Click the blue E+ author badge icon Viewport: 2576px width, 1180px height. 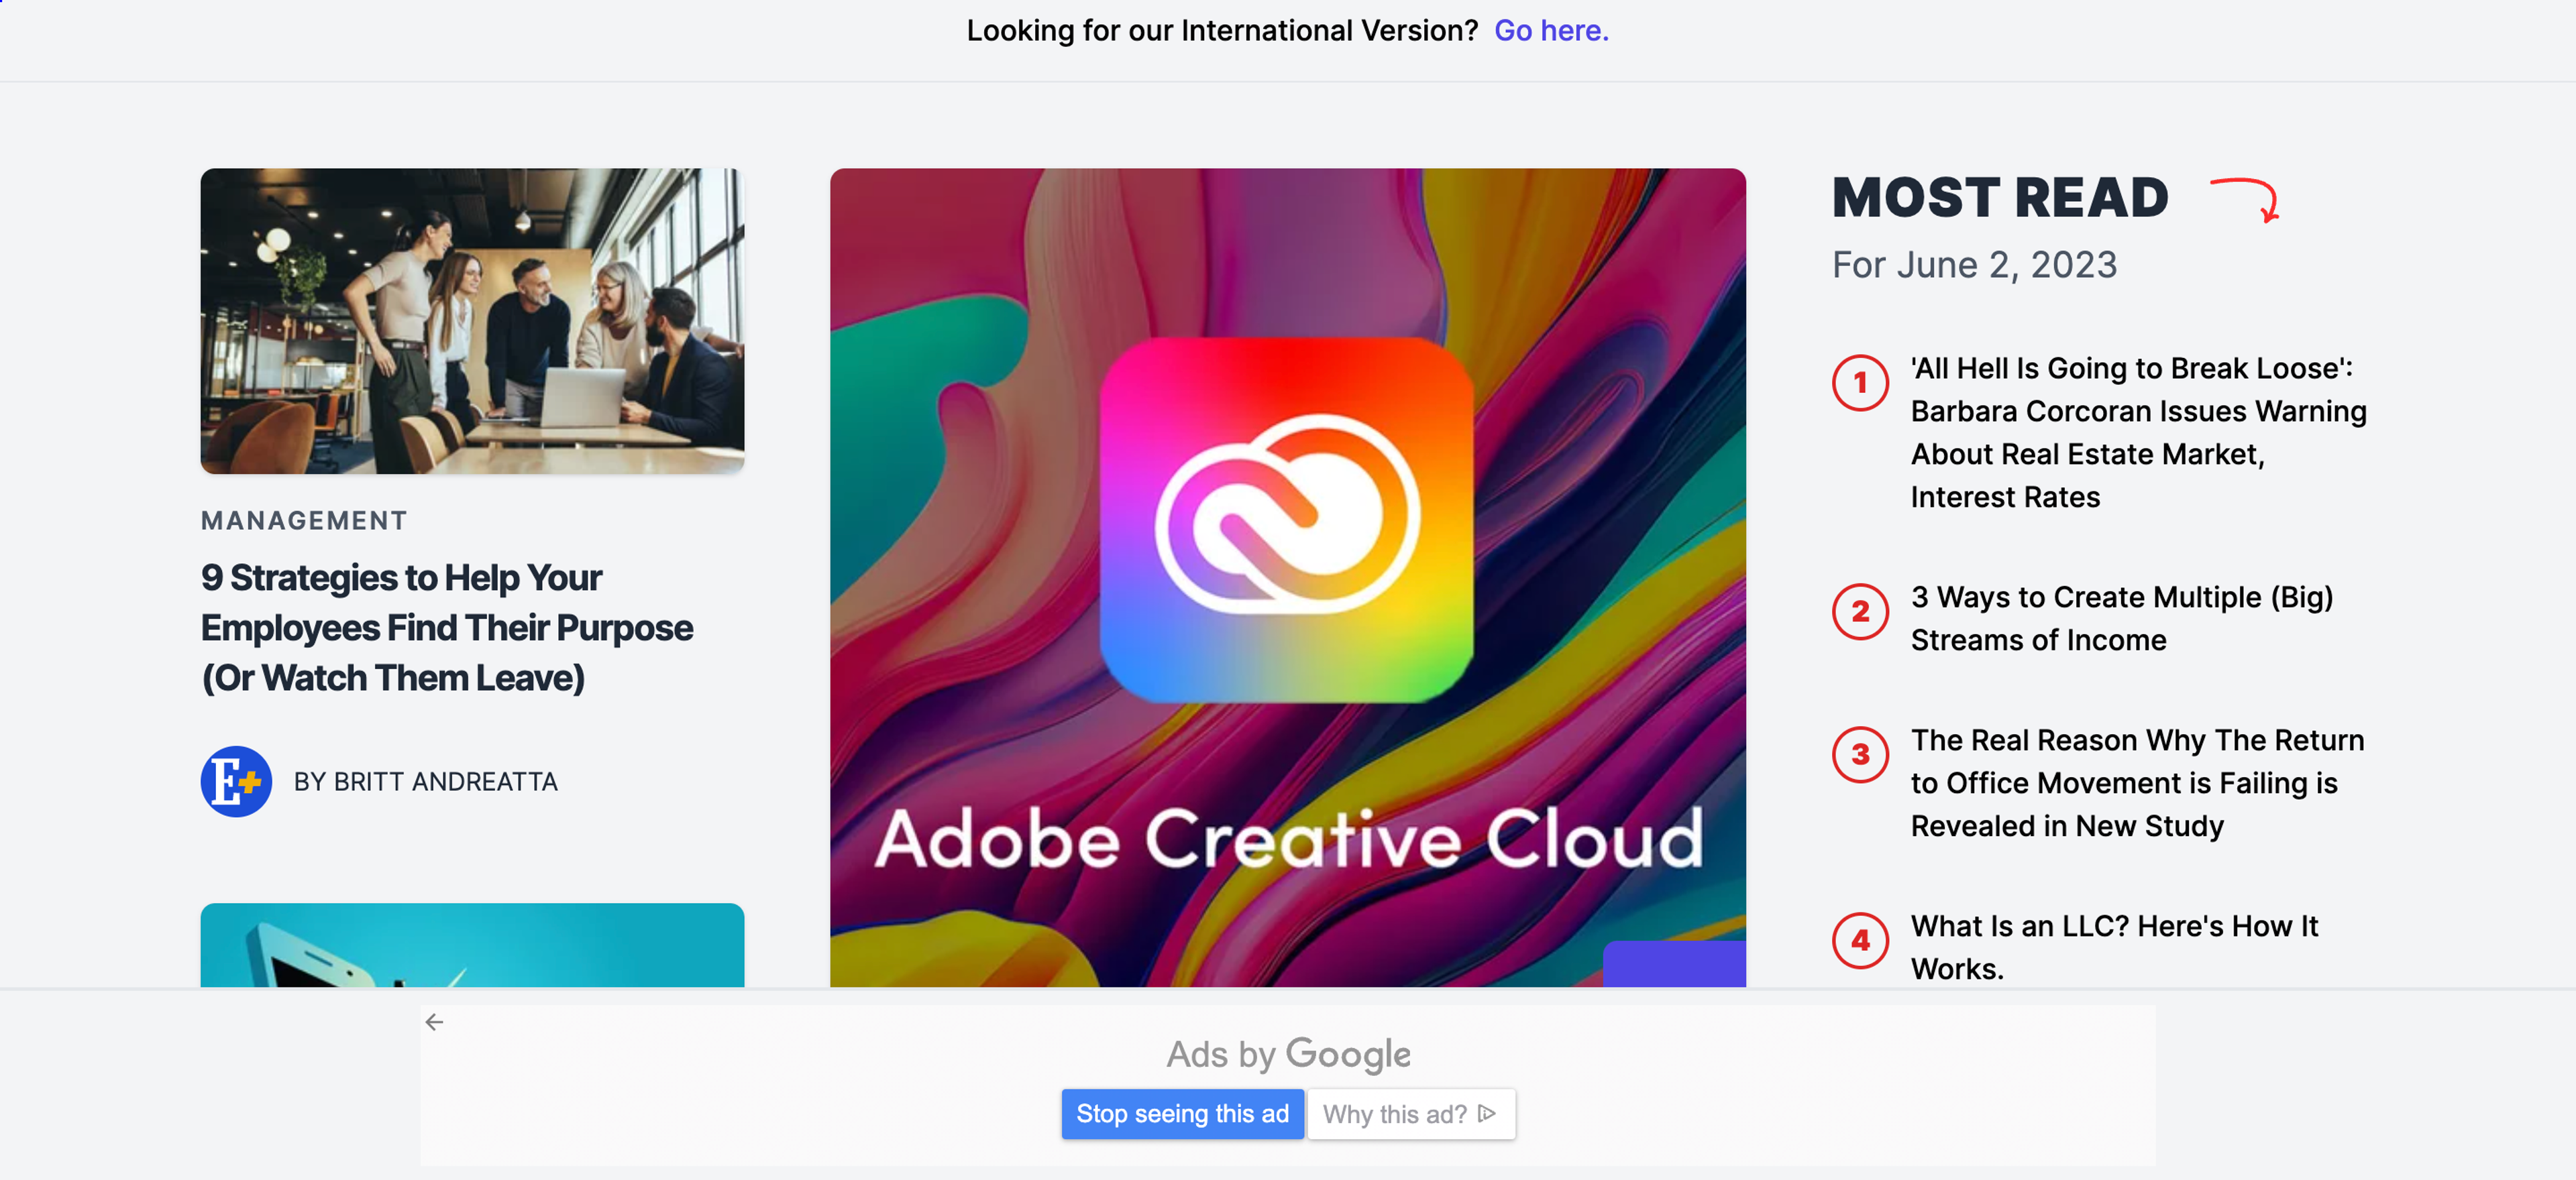click(236, 781)
